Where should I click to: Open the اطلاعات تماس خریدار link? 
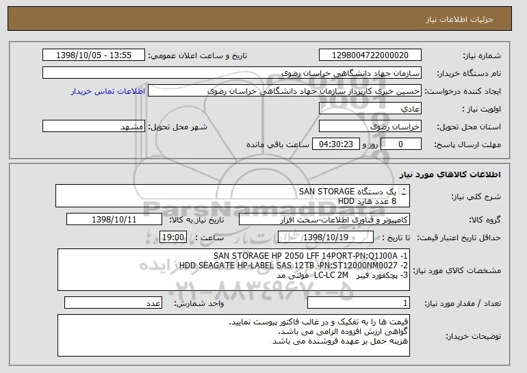pyautogui.click(x=108, y=91)
